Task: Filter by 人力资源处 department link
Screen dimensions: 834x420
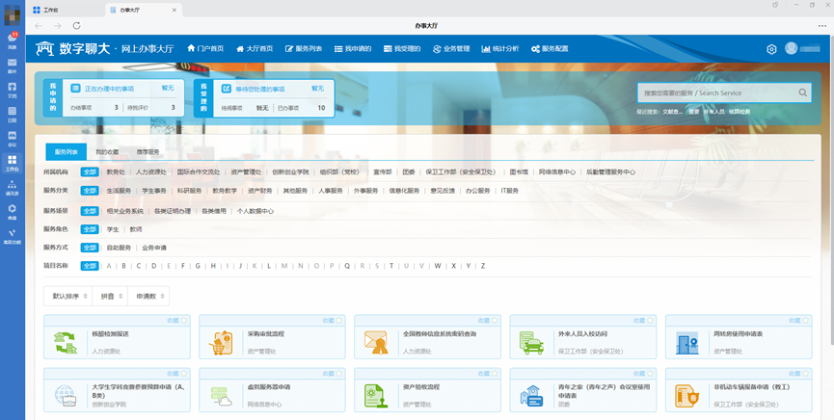Action: pos(150,172)
